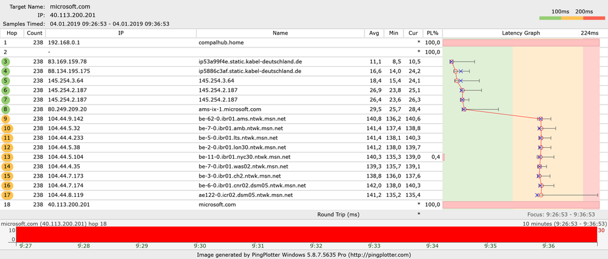Select the yellow hop 10 badge
Screen dimensions: 608x259
click(7, 128)
